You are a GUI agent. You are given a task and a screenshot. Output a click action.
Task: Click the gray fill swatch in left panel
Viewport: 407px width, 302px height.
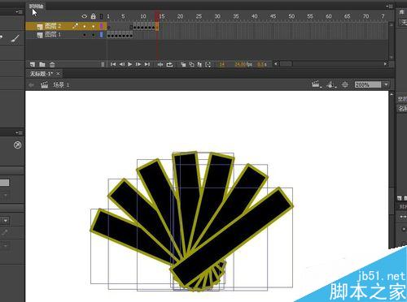(4, 183)
